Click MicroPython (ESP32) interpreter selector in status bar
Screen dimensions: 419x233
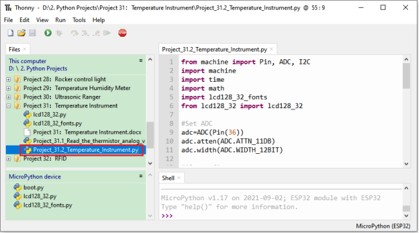[383, 226]
